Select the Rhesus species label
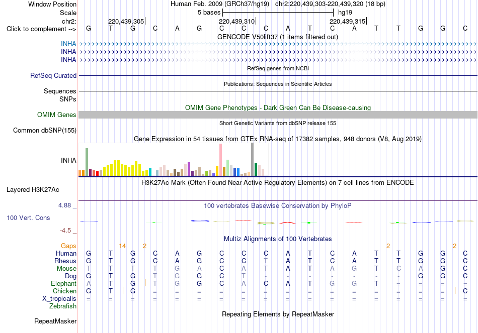The image size is (478, 333). coord(65,261)
